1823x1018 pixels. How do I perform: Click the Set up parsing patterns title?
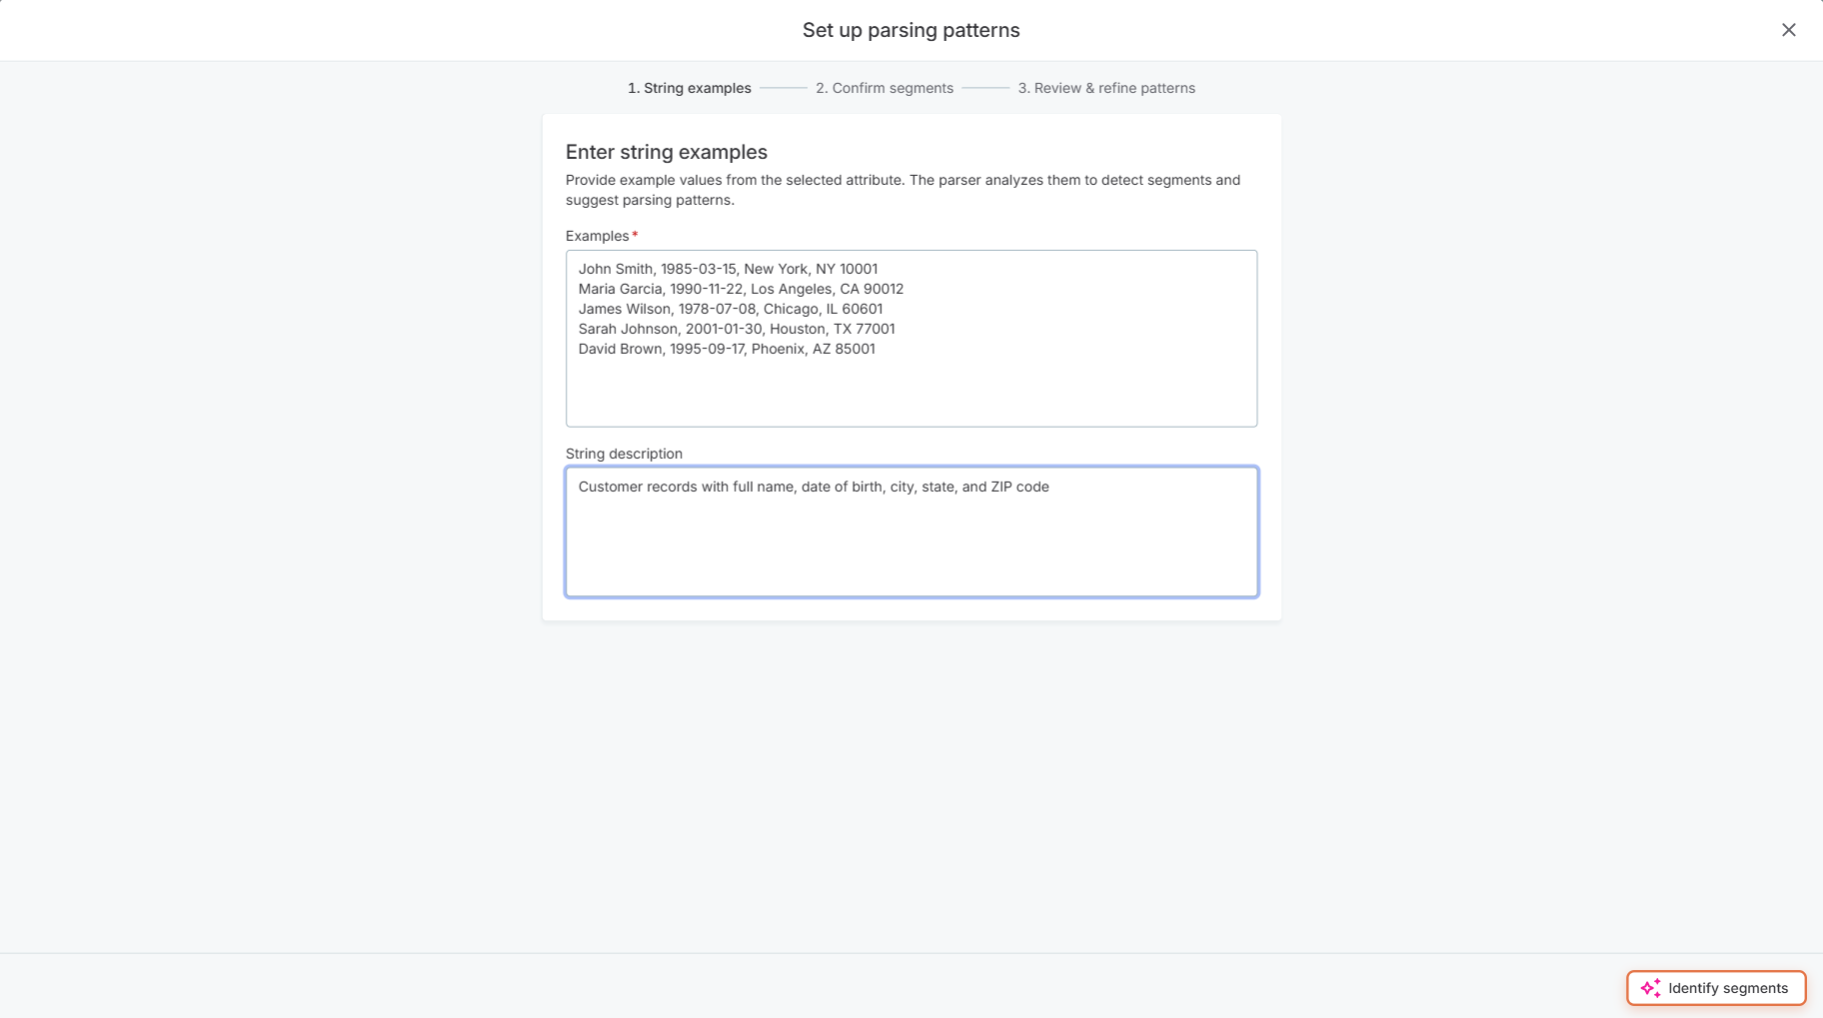(910, 30)
